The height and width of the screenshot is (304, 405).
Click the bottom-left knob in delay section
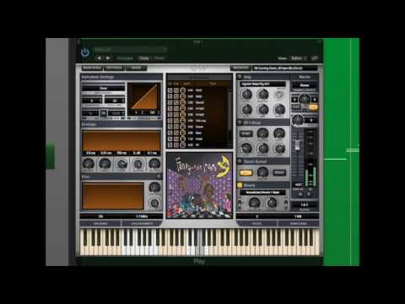(246, 148)
